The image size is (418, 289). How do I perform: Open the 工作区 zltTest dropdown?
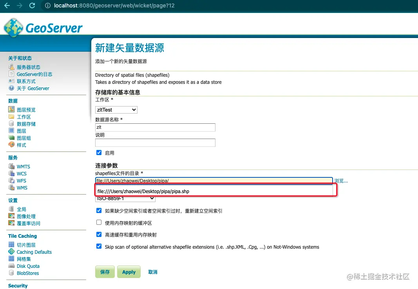tap(116, 110)
